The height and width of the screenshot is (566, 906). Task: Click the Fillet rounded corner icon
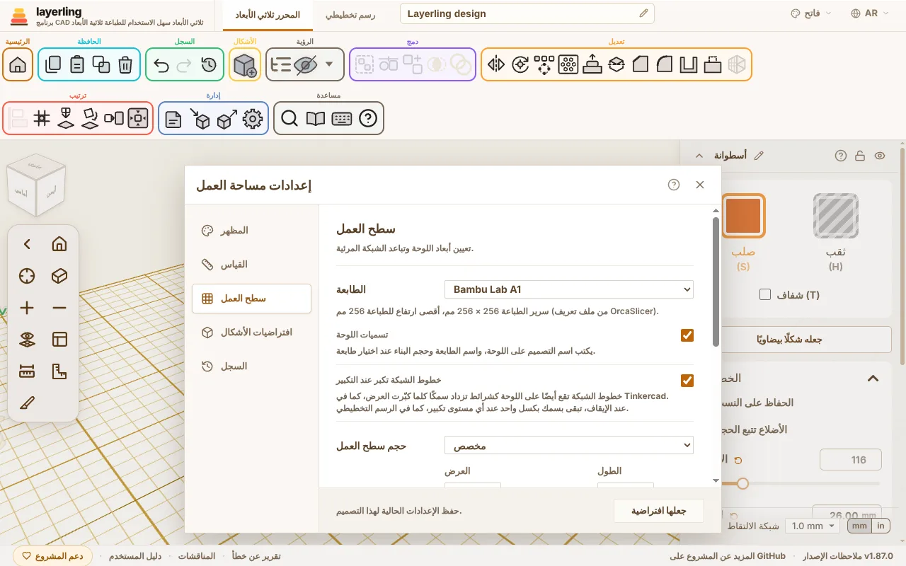click(x=665, y=64)
